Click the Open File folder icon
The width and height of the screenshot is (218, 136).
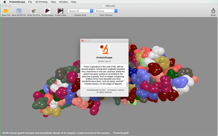6,11
